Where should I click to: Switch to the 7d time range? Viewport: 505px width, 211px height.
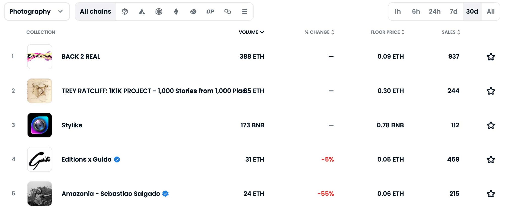tap(453, 12)
